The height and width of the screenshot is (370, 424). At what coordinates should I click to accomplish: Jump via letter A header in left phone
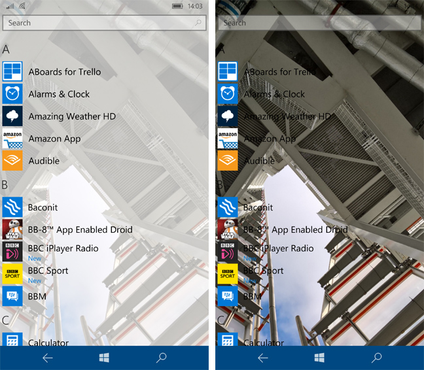(x=6, y=50)
